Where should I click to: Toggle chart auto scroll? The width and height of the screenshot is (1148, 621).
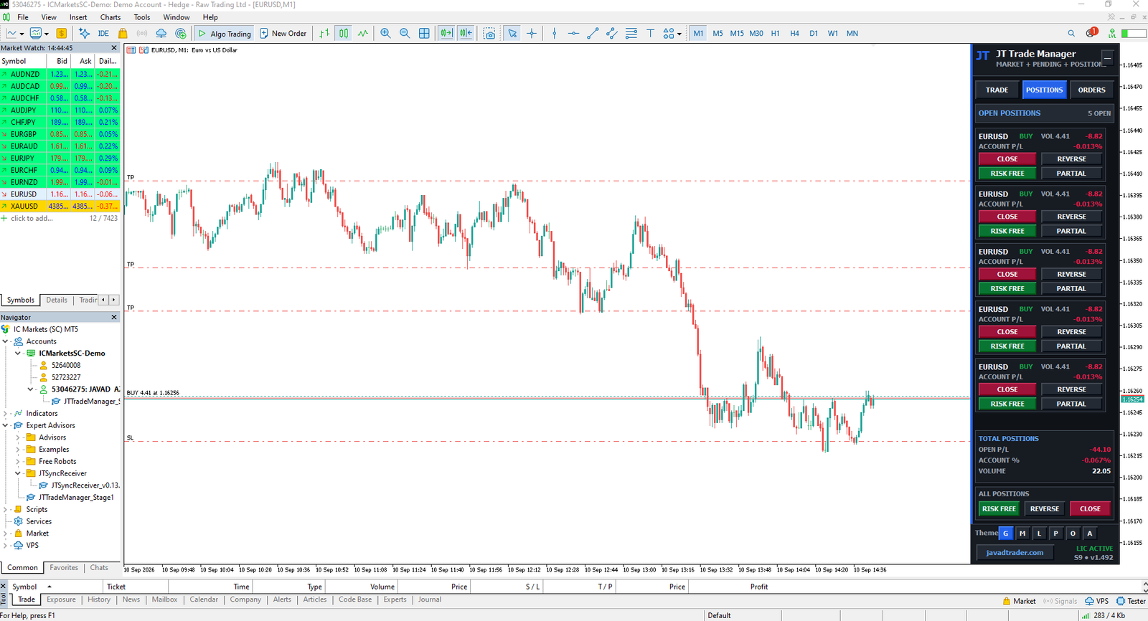point(446,33)
